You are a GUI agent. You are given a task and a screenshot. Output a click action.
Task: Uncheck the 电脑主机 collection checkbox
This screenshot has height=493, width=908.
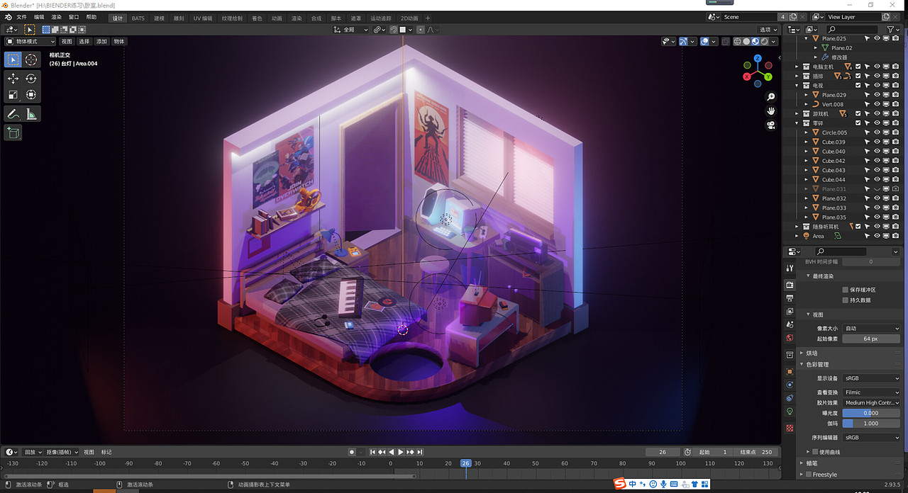tap(858, 67)
